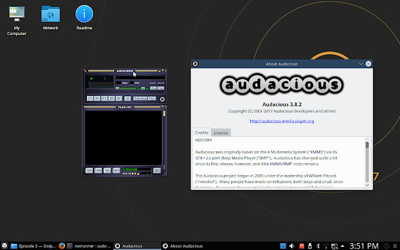Screen dimensions: 400x250
Task: Adjust the green volume slider
Action: [x=126, y=88]
